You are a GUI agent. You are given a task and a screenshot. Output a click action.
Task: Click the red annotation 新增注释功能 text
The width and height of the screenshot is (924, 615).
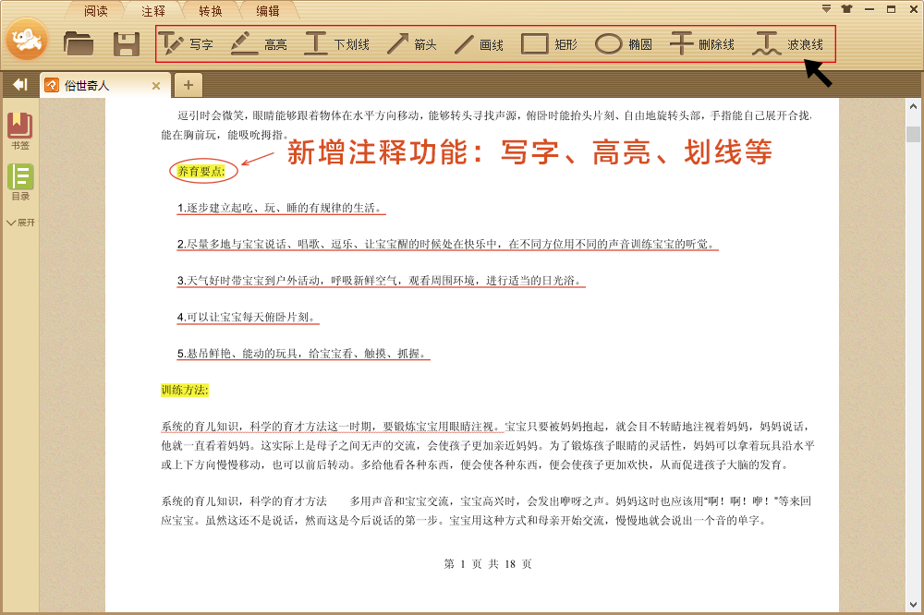click(529, 152)
